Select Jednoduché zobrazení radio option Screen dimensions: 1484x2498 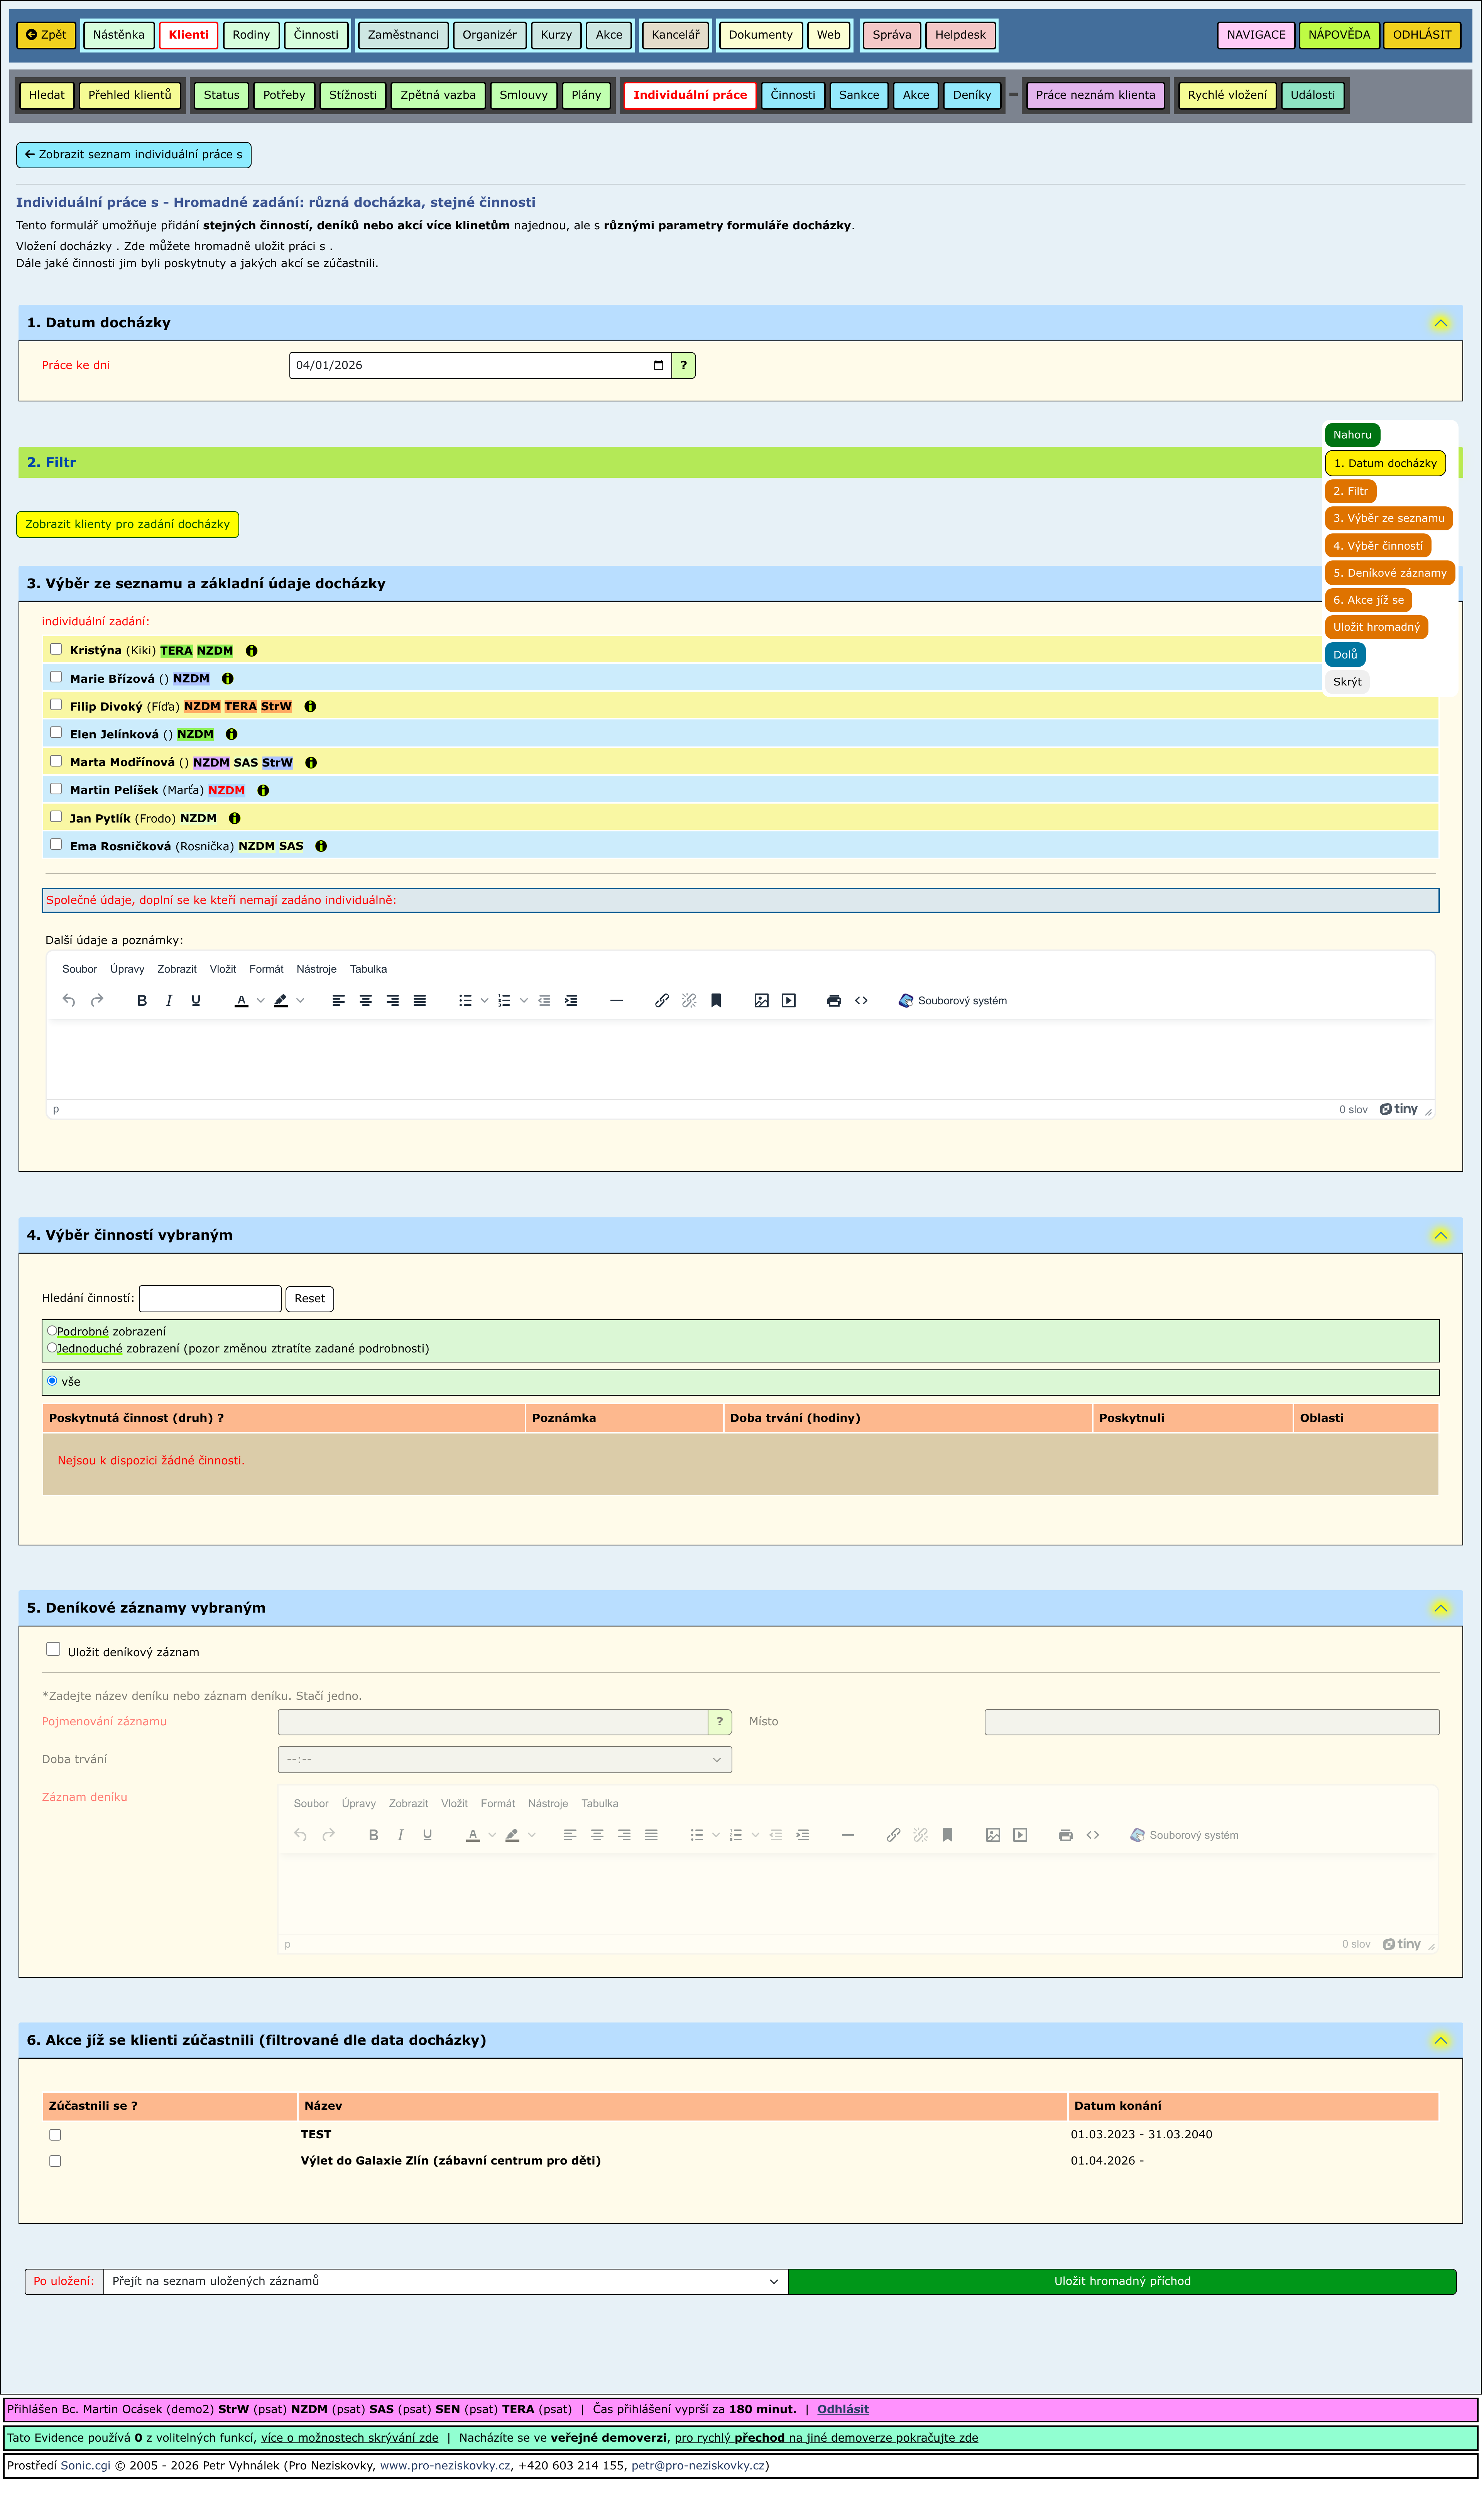pos(52,1348)
